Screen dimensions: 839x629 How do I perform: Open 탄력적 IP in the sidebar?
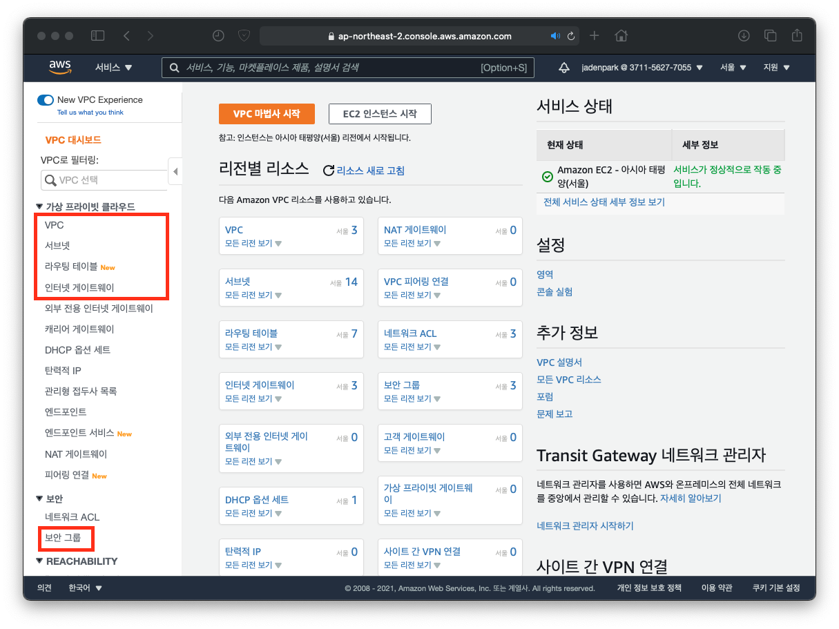pyautogui.click(x=63, y=370)
